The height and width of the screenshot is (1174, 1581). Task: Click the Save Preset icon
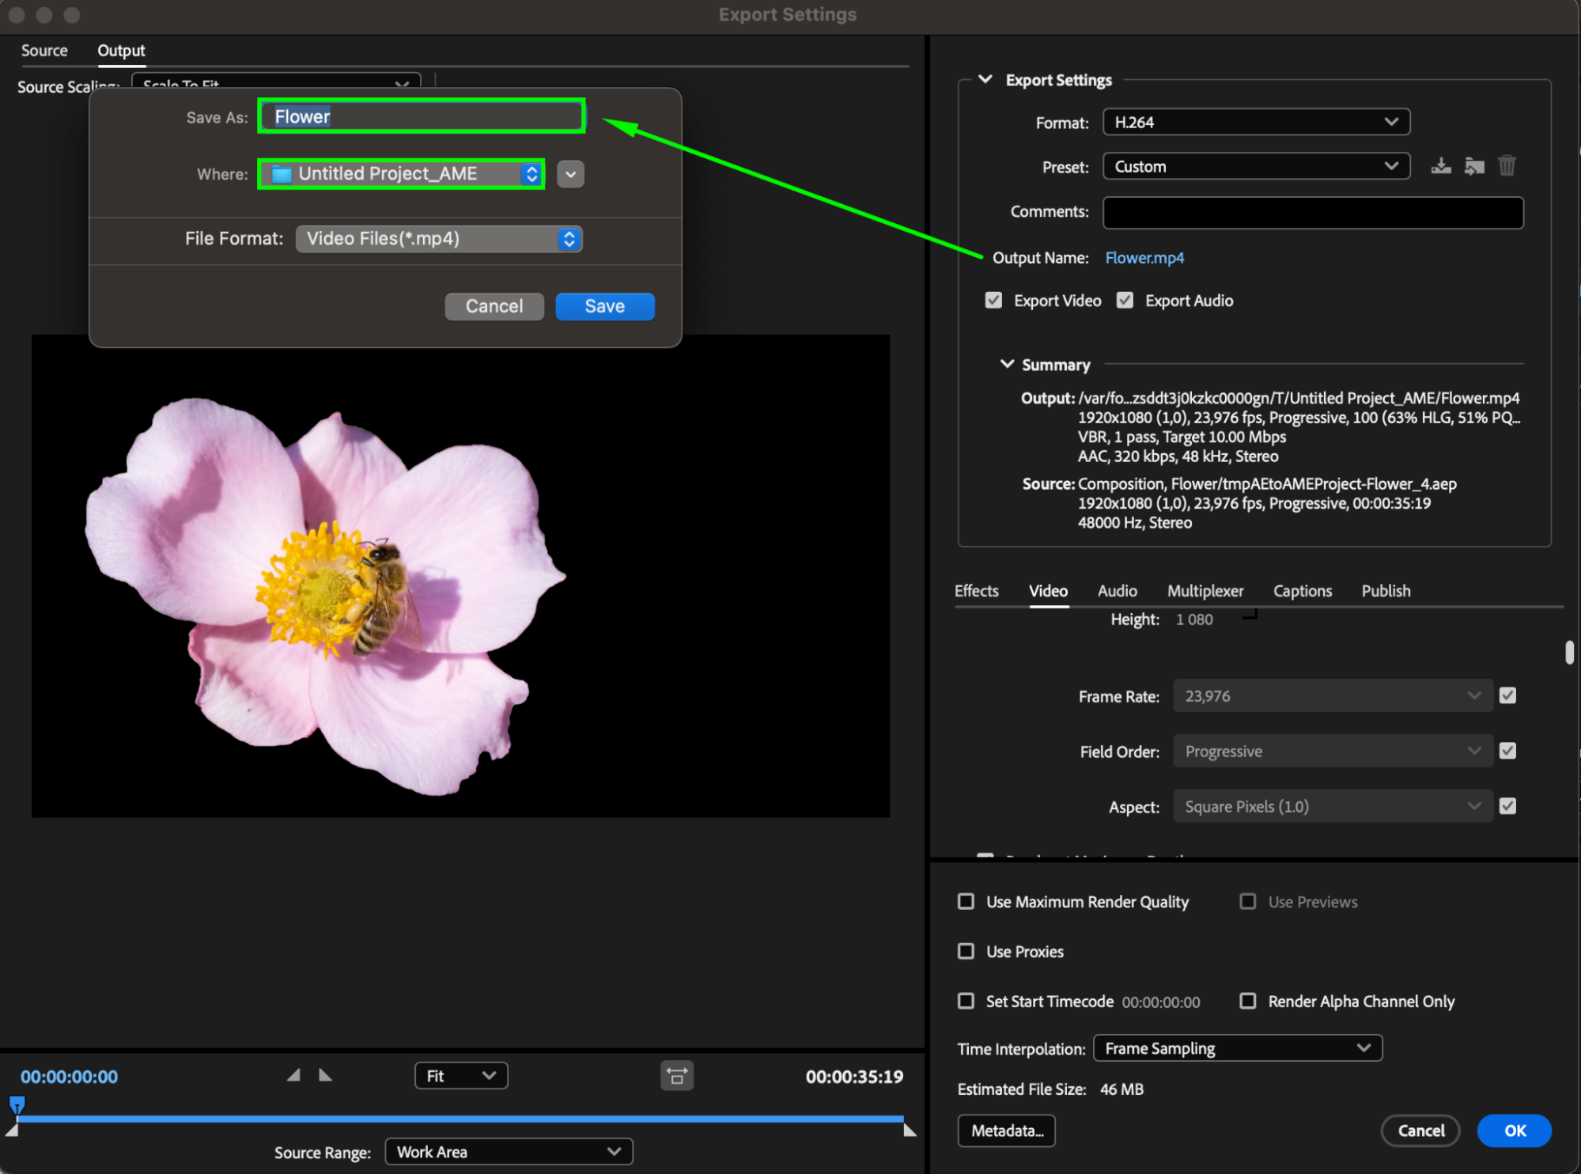1440,166
